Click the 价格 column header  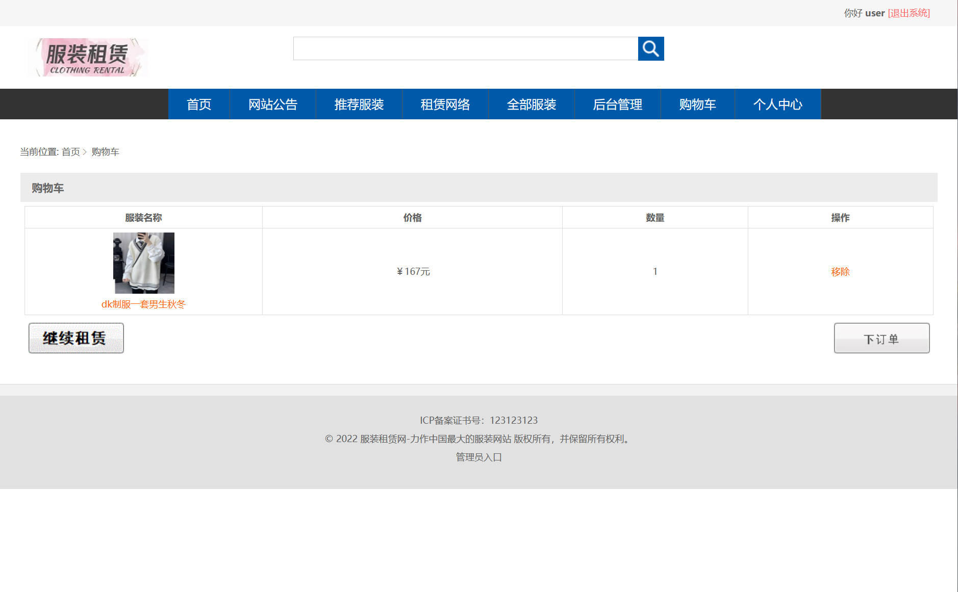pos(412,217)
